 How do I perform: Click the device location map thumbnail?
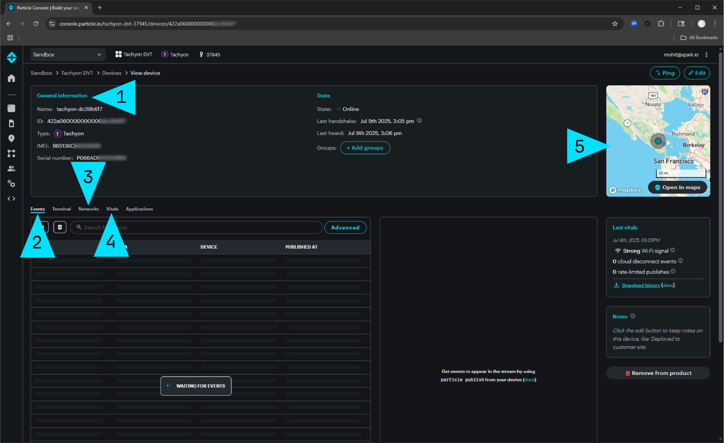tap(658, 141)
